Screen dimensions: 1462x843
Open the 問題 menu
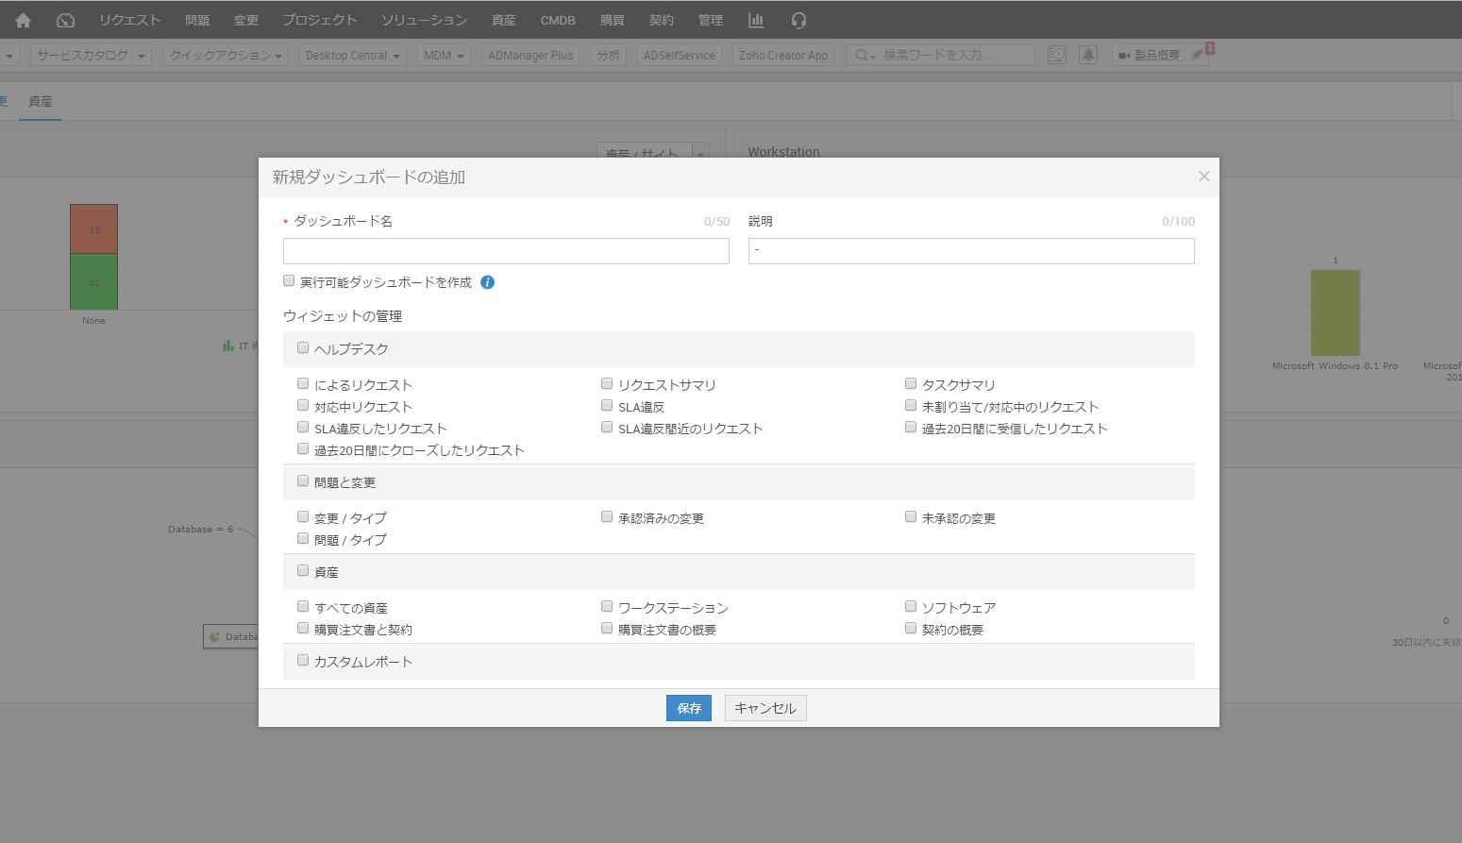tap(197, 20)
